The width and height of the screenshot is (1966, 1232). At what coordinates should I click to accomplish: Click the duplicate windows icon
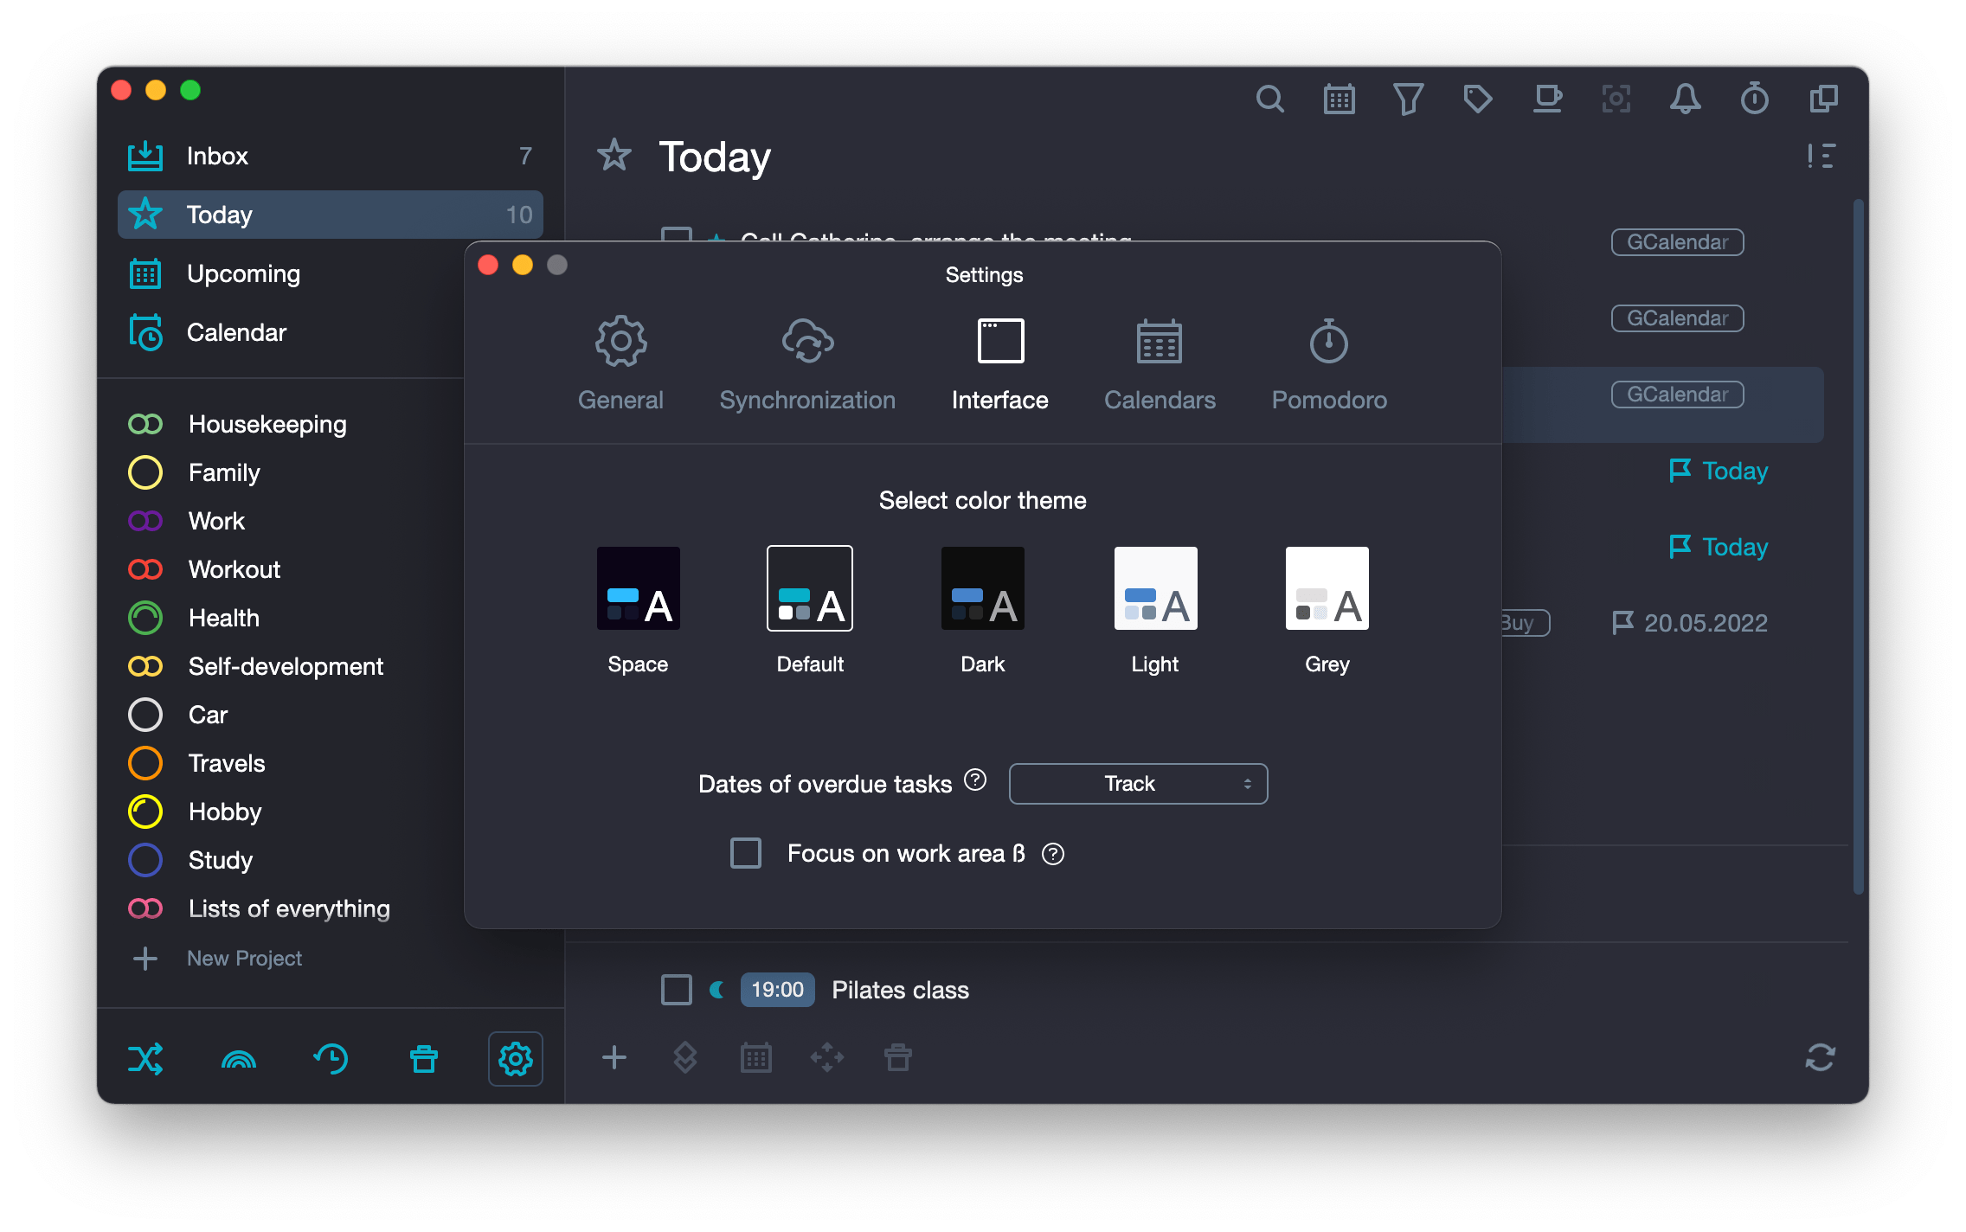point(1823,99)
